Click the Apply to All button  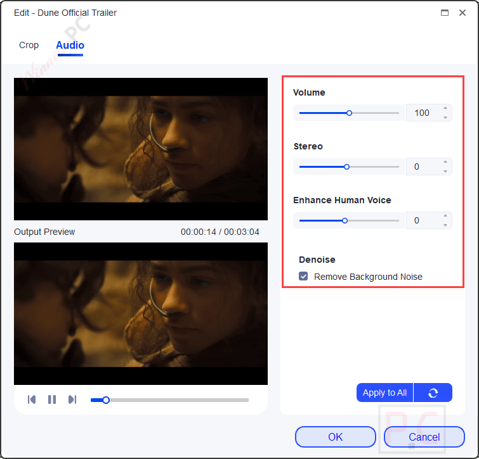point(384,393)
